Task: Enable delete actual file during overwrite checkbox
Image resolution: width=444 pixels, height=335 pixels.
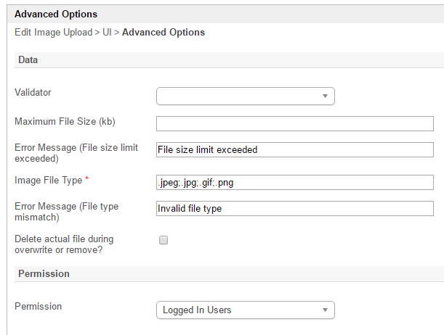Action: [164, 240]
